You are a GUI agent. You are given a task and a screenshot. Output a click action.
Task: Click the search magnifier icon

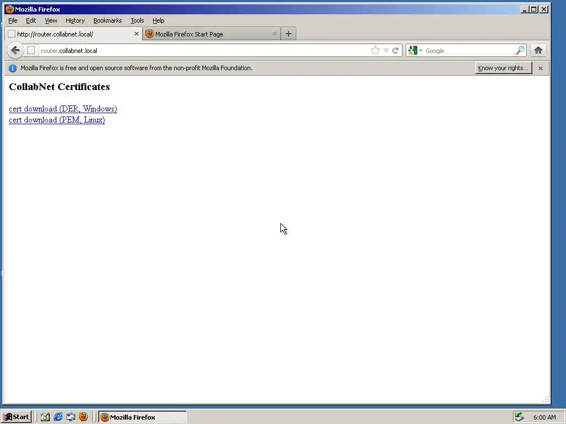pos(520,50)
